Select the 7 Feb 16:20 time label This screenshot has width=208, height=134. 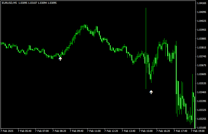tap(163, 131)
